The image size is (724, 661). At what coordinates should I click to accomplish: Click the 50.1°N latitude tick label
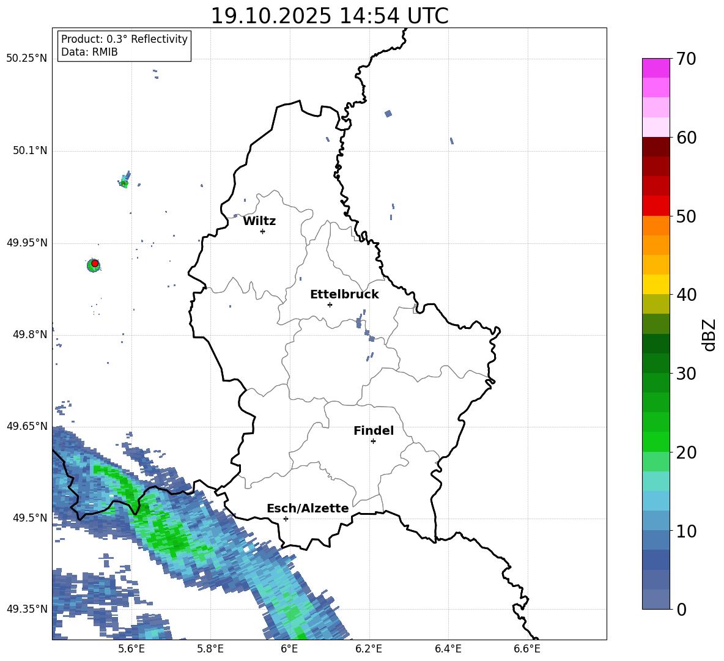(30, 151)
